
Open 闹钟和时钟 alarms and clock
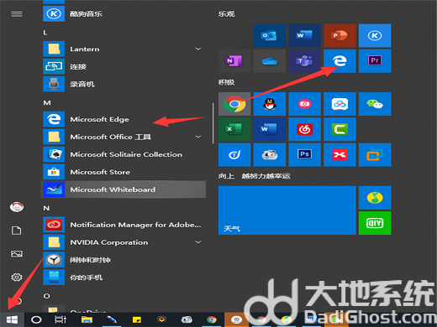124,260
